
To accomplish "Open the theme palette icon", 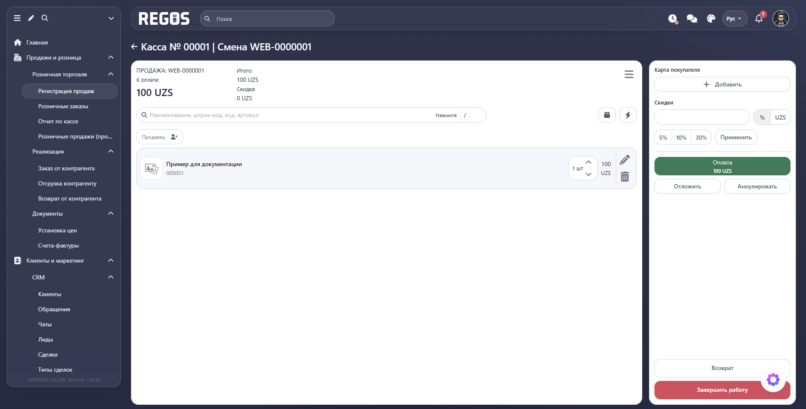I will tap(711, 18).
